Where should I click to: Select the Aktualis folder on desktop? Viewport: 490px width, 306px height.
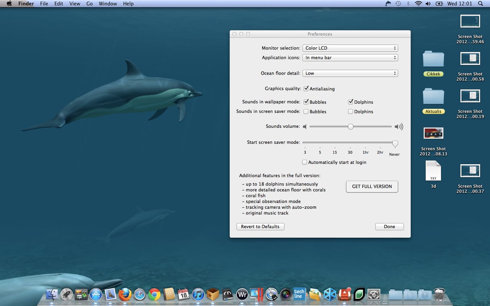433,97
